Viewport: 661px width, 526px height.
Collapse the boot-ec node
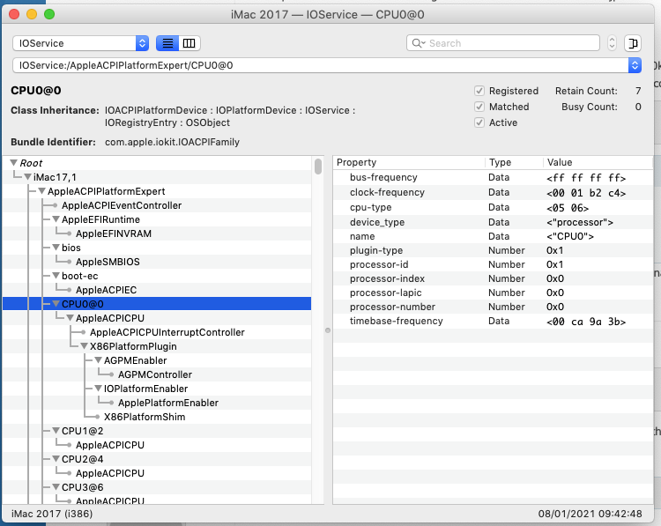(56, 276)
